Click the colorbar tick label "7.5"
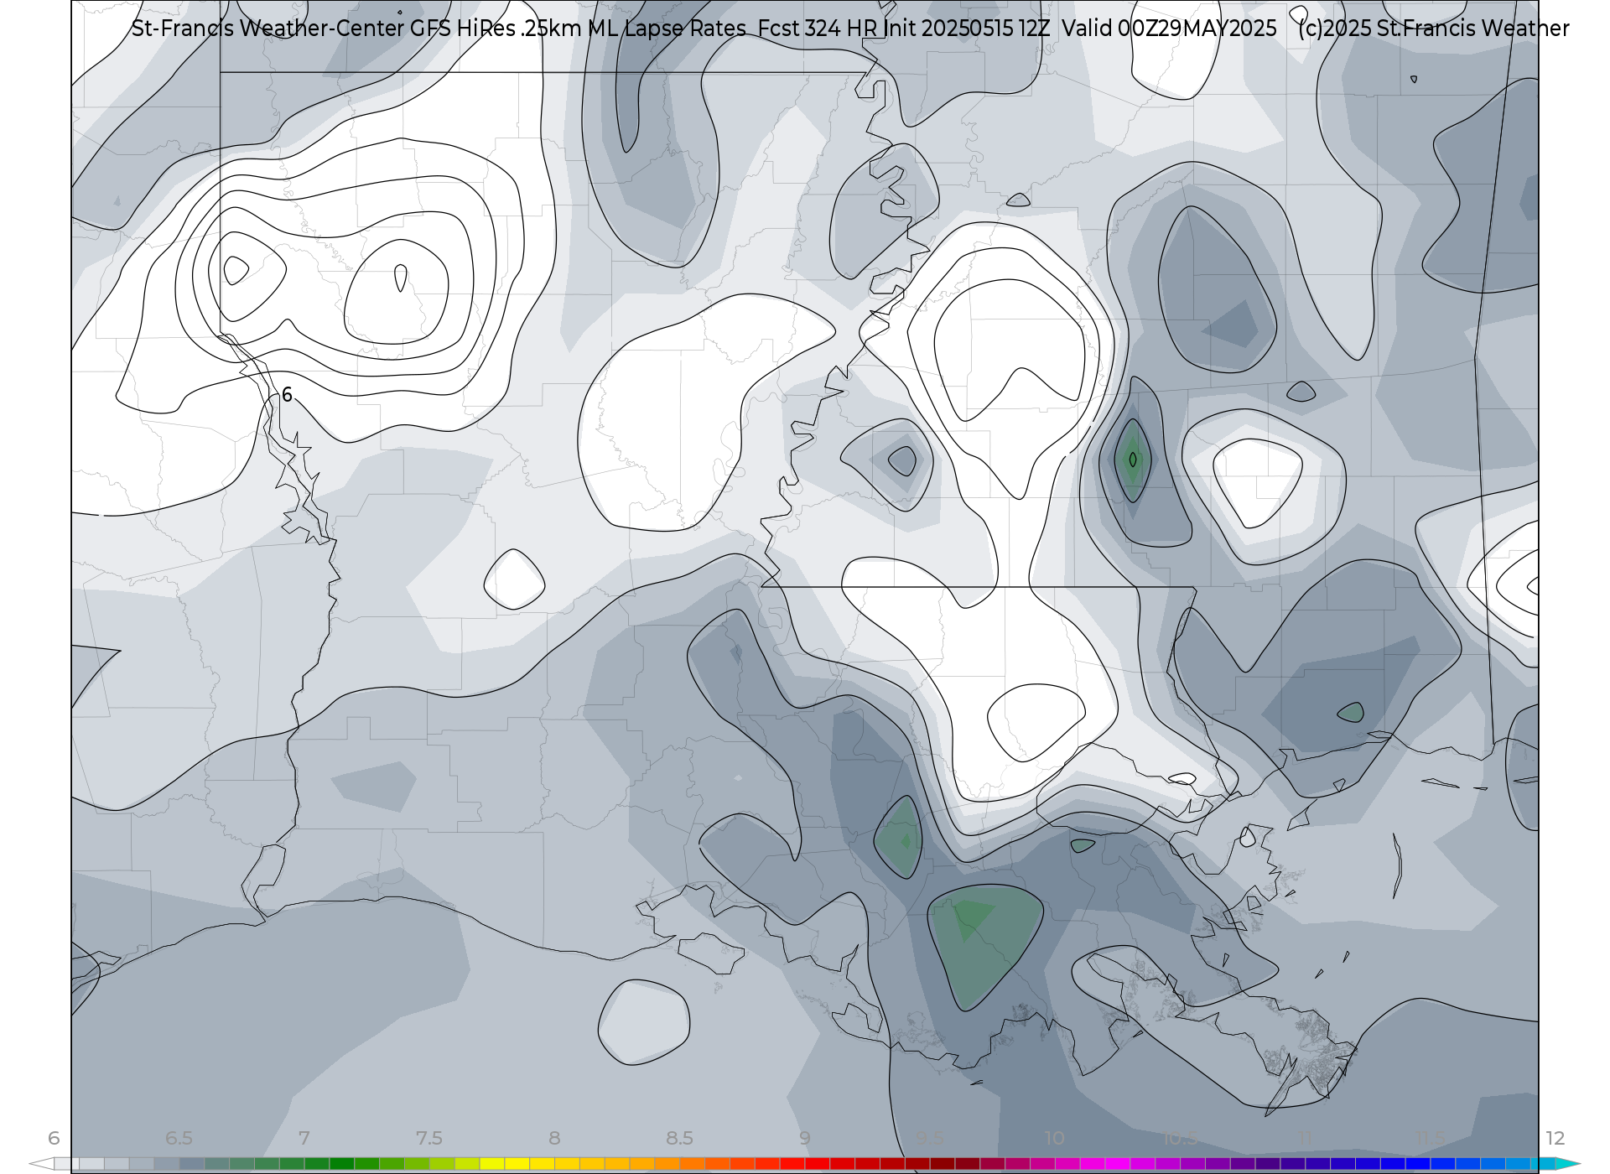Image resolution: width=1610 pixels, height=1174 pixels. click(x=429, y=1138)
